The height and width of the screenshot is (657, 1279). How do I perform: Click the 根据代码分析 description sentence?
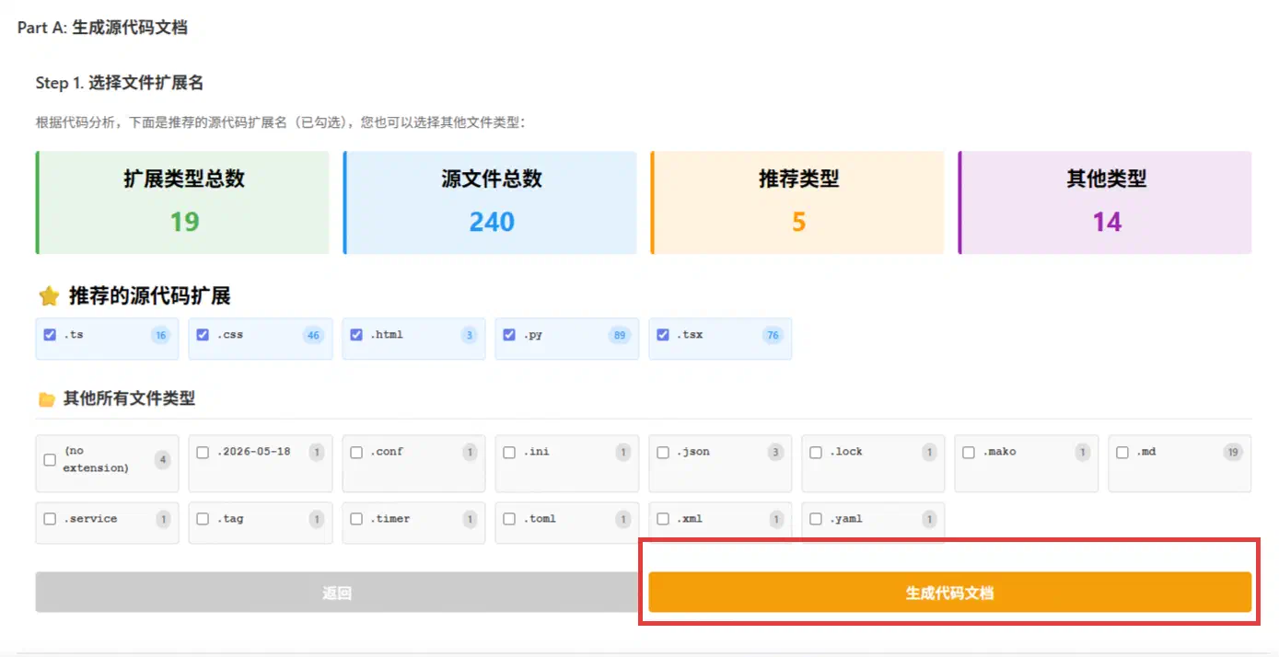280,122
